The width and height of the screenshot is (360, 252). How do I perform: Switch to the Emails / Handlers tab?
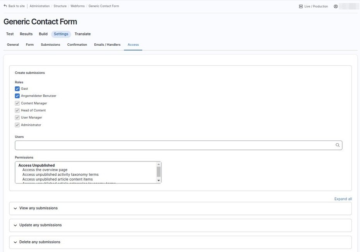[x=107, y=45]
